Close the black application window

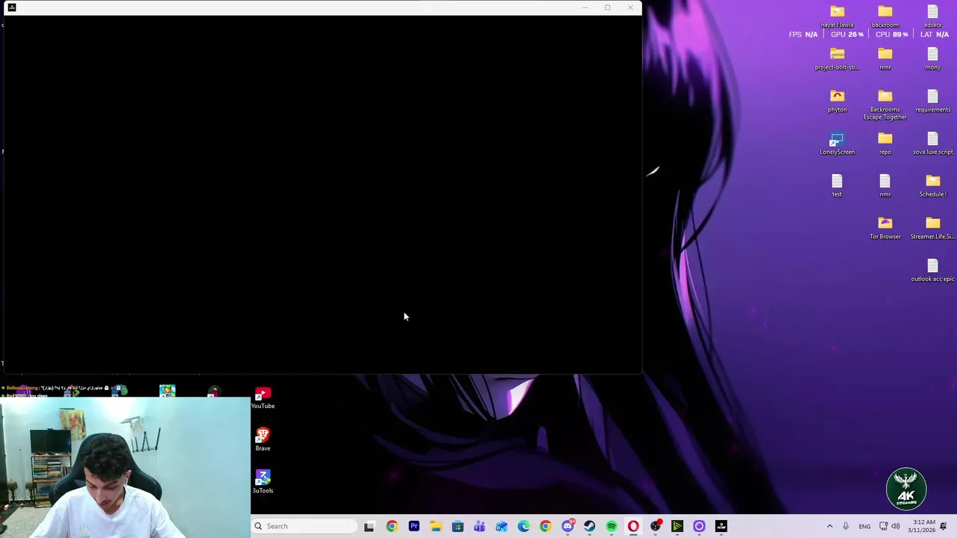click(x=630, y=7)
